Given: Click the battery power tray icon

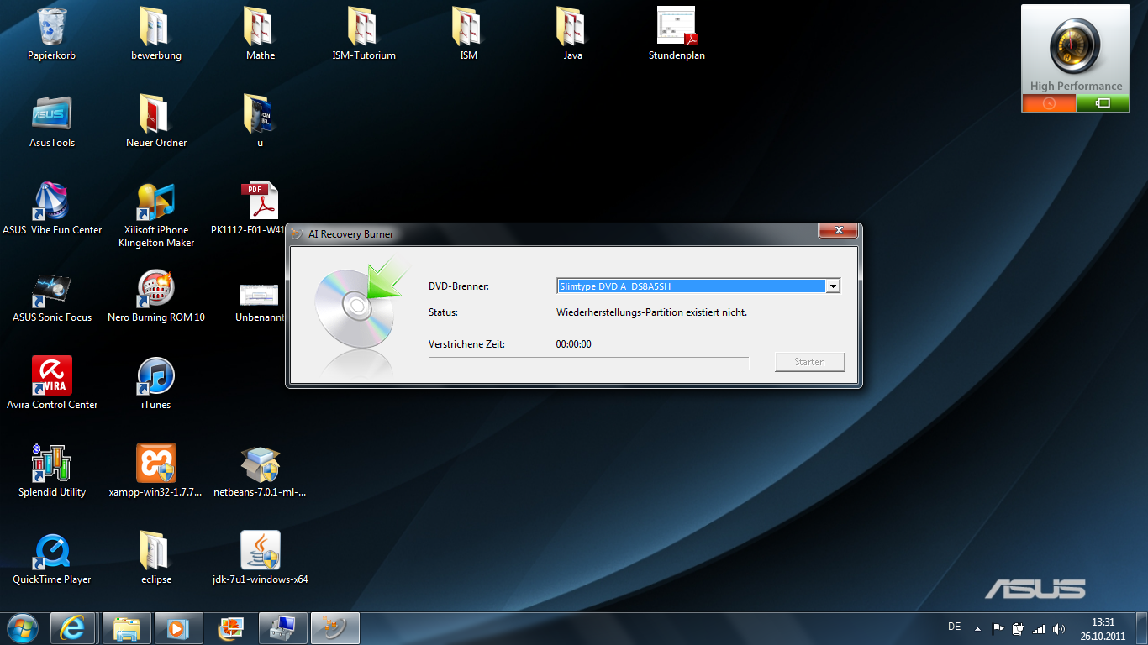Looking at the screenshot, I should click(1019, 628).
